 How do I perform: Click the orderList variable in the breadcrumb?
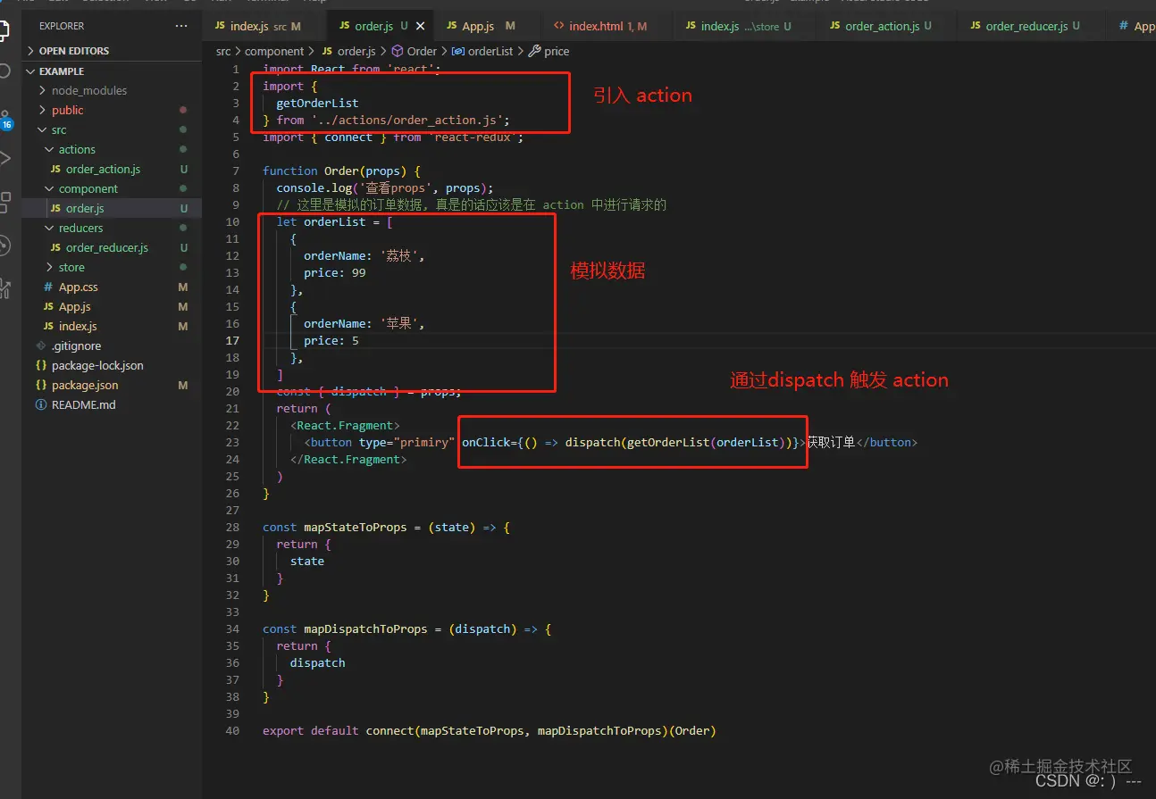[482, 51]
